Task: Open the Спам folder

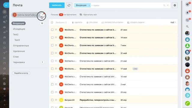Action: tap(16, 57)
